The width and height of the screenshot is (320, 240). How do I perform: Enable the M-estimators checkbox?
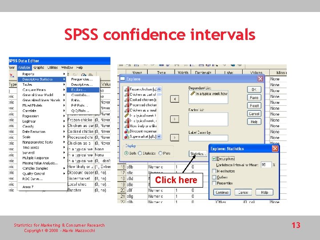(214, 171)
